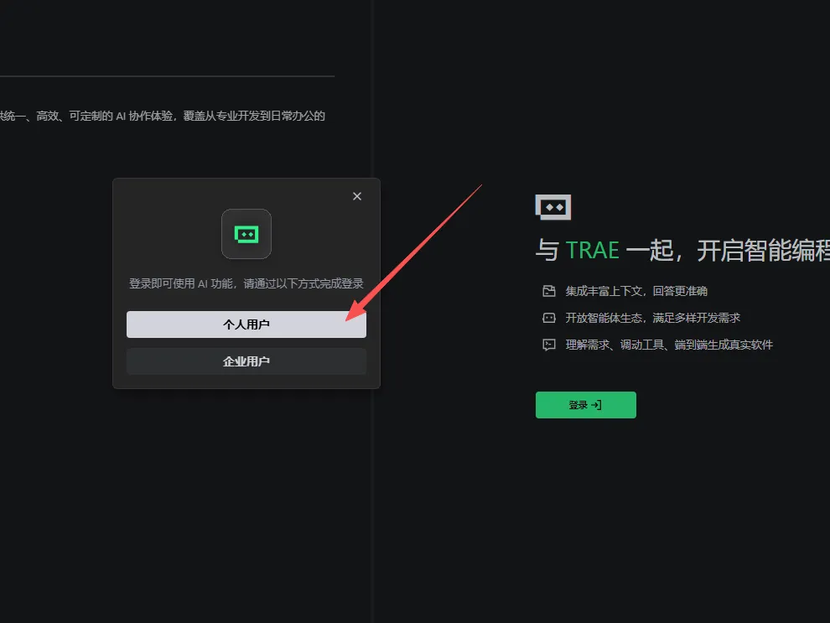The height and width of the screenshot is (623, 830).
Task: Click the background text about AI 协作体验
Action: point(163,116)
